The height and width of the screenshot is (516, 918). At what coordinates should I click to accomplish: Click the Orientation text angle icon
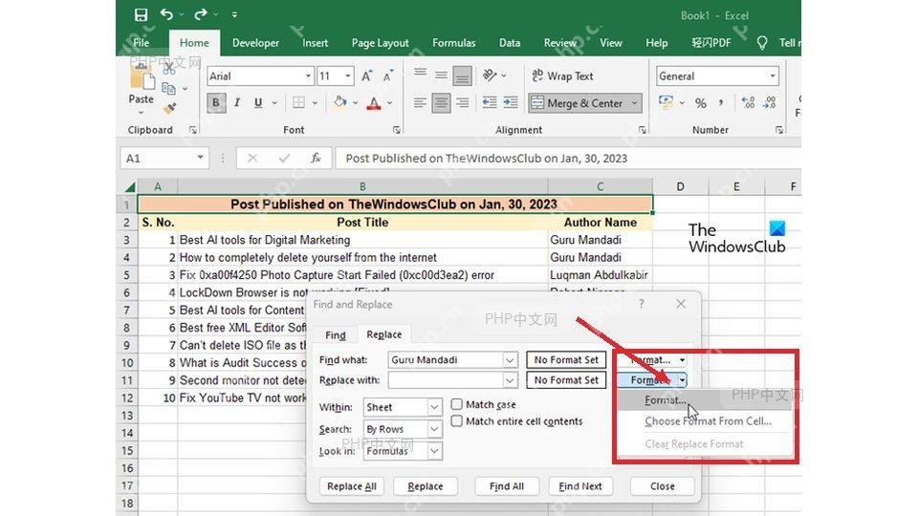tap(490, 75)
